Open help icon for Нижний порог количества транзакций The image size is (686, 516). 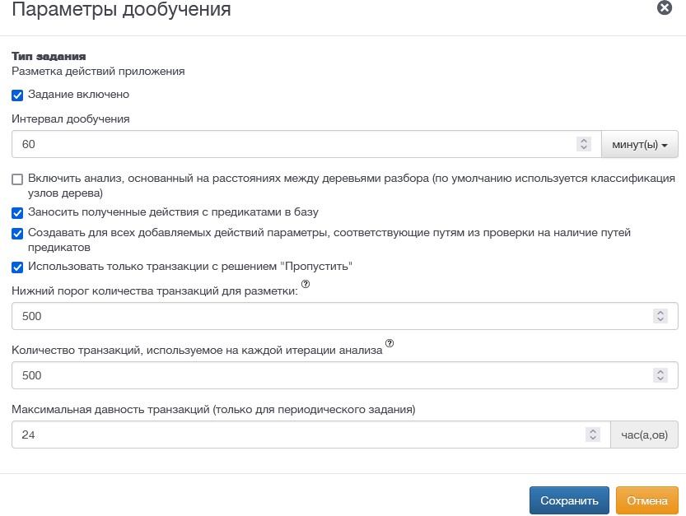(x=306, y=284)
